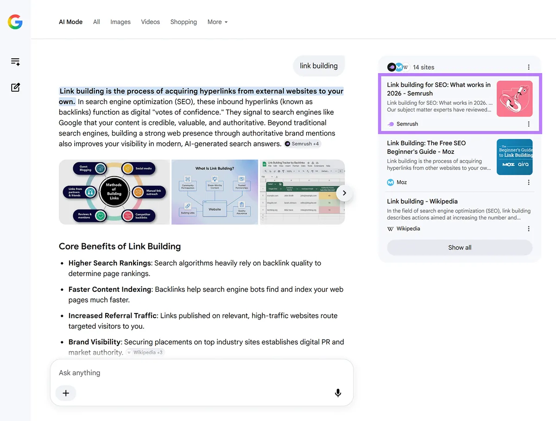Select the AI Mode tab

[70, 22]
